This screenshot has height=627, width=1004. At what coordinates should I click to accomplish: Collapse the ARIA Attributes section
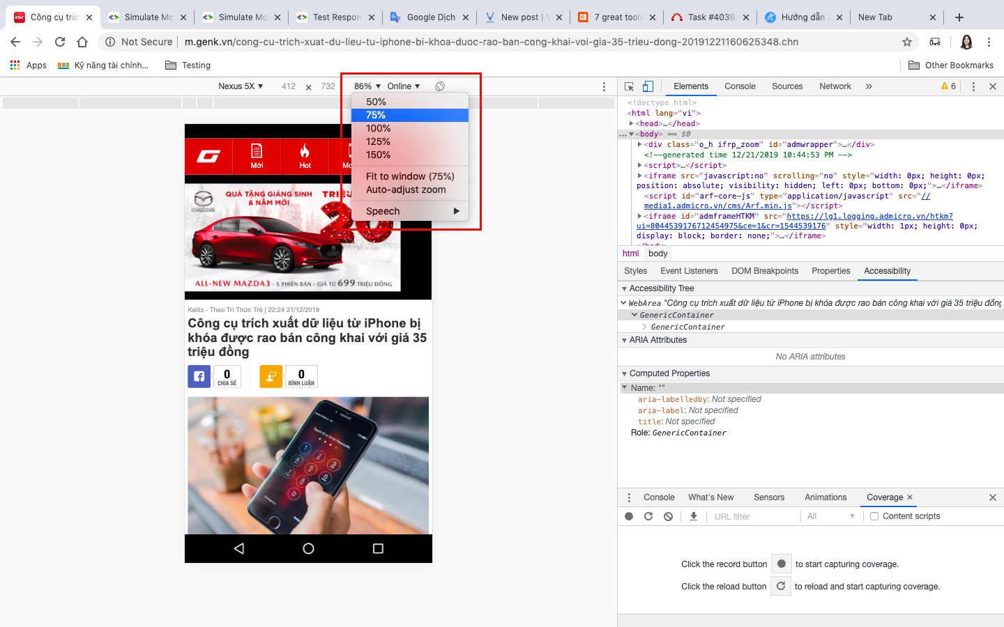click(x=625, y=340)
